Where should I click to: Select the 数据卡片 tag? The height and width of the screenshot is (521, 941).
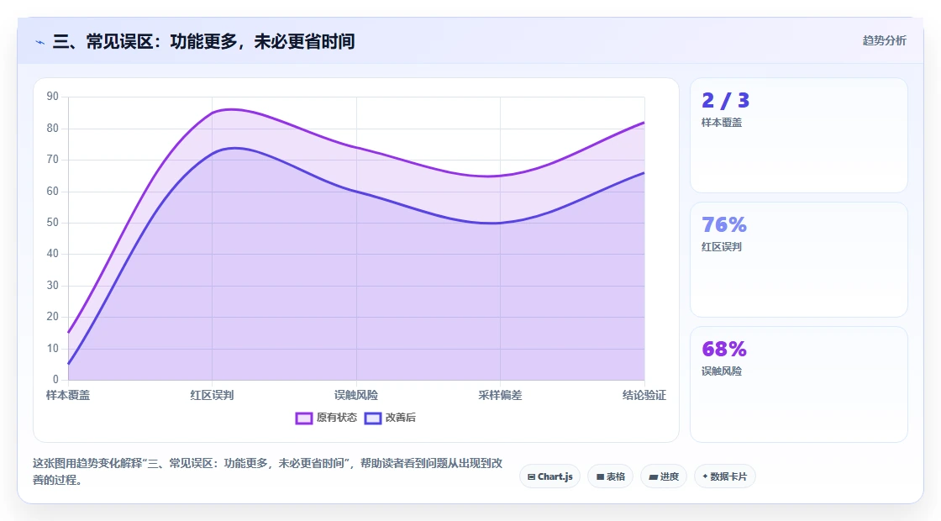click(725, 476)
